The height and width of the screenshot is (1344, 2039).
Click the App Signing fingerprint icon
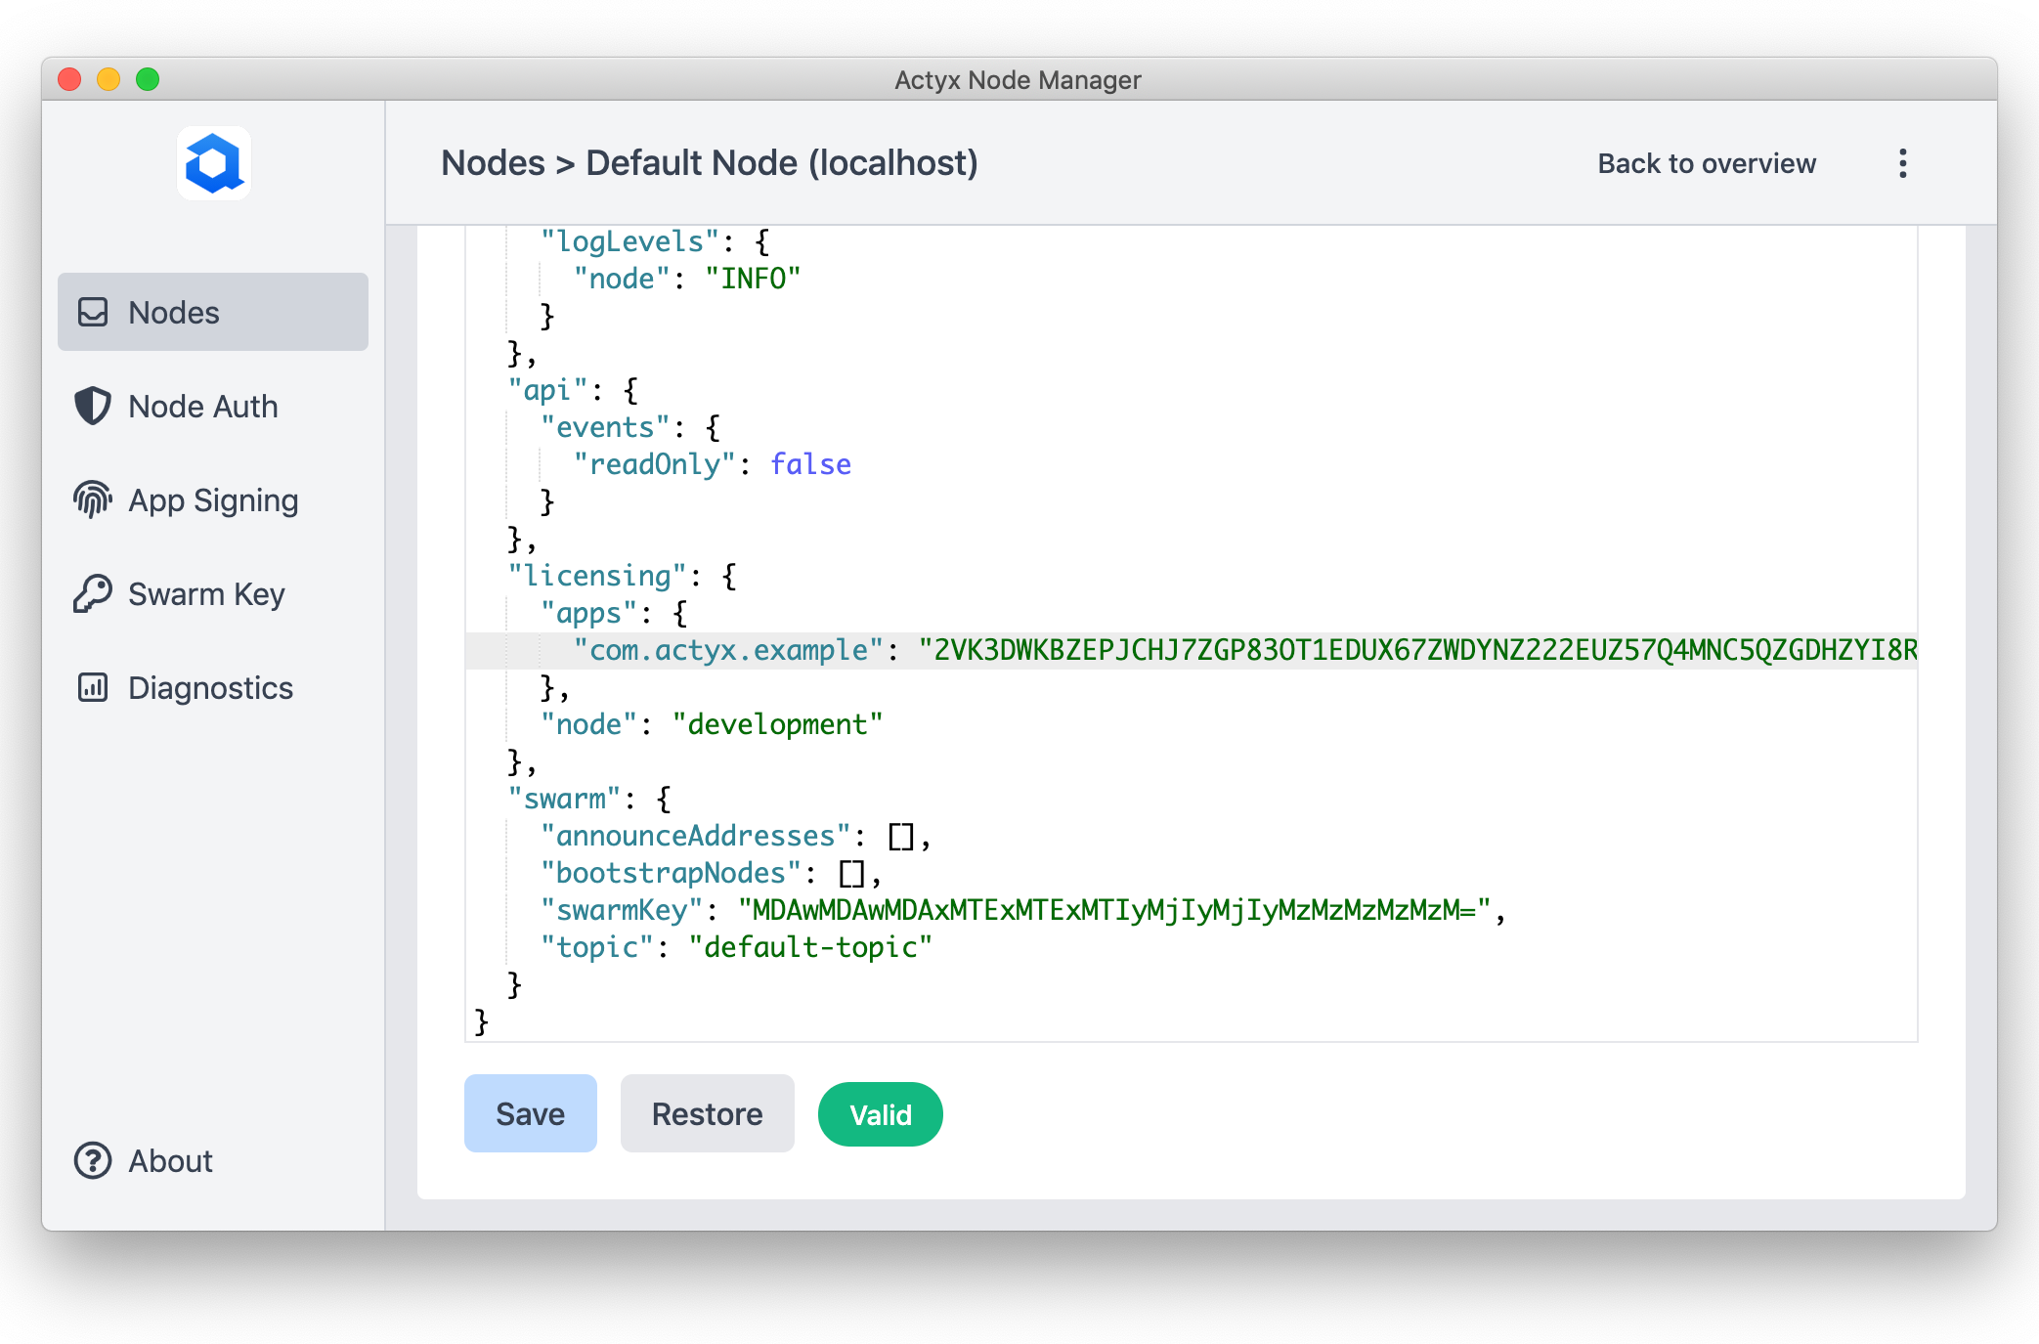[x=93, y=499]
